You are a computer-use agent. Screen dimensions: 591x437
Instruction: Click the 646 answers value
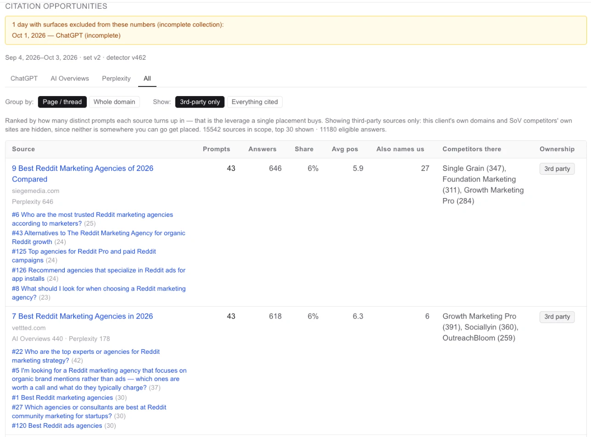click(x=275, y=169)
